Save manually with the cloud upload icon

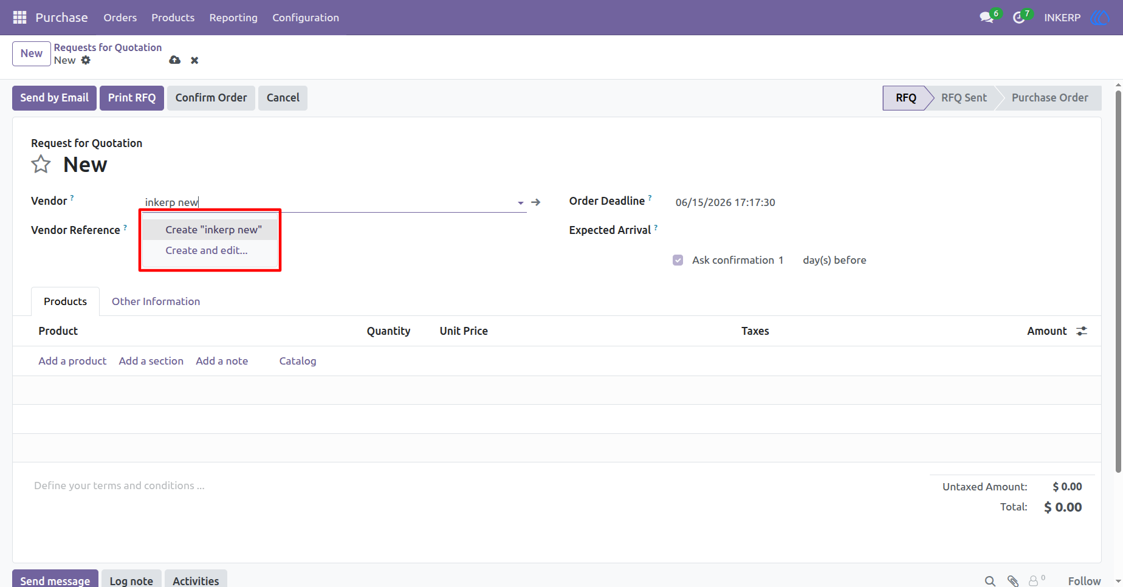174,60
